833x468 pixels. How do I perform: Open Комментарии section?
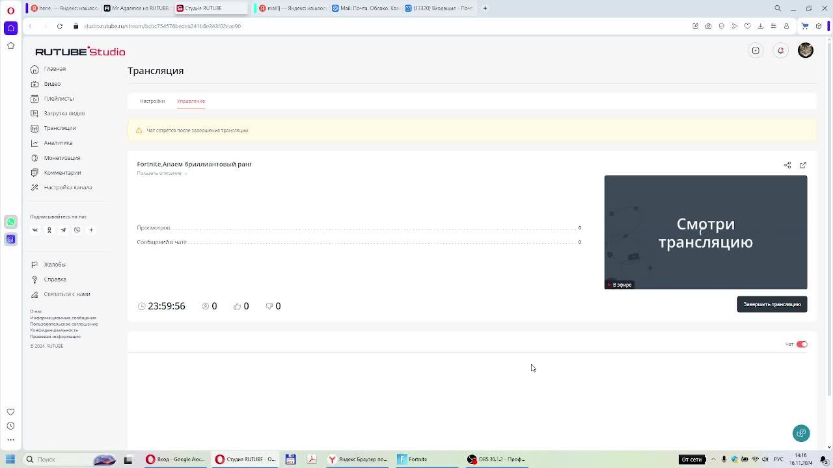[62, 173]
